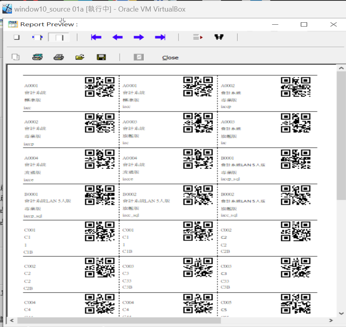Click the vertical scrollbar up arrow

click(341, 68)
